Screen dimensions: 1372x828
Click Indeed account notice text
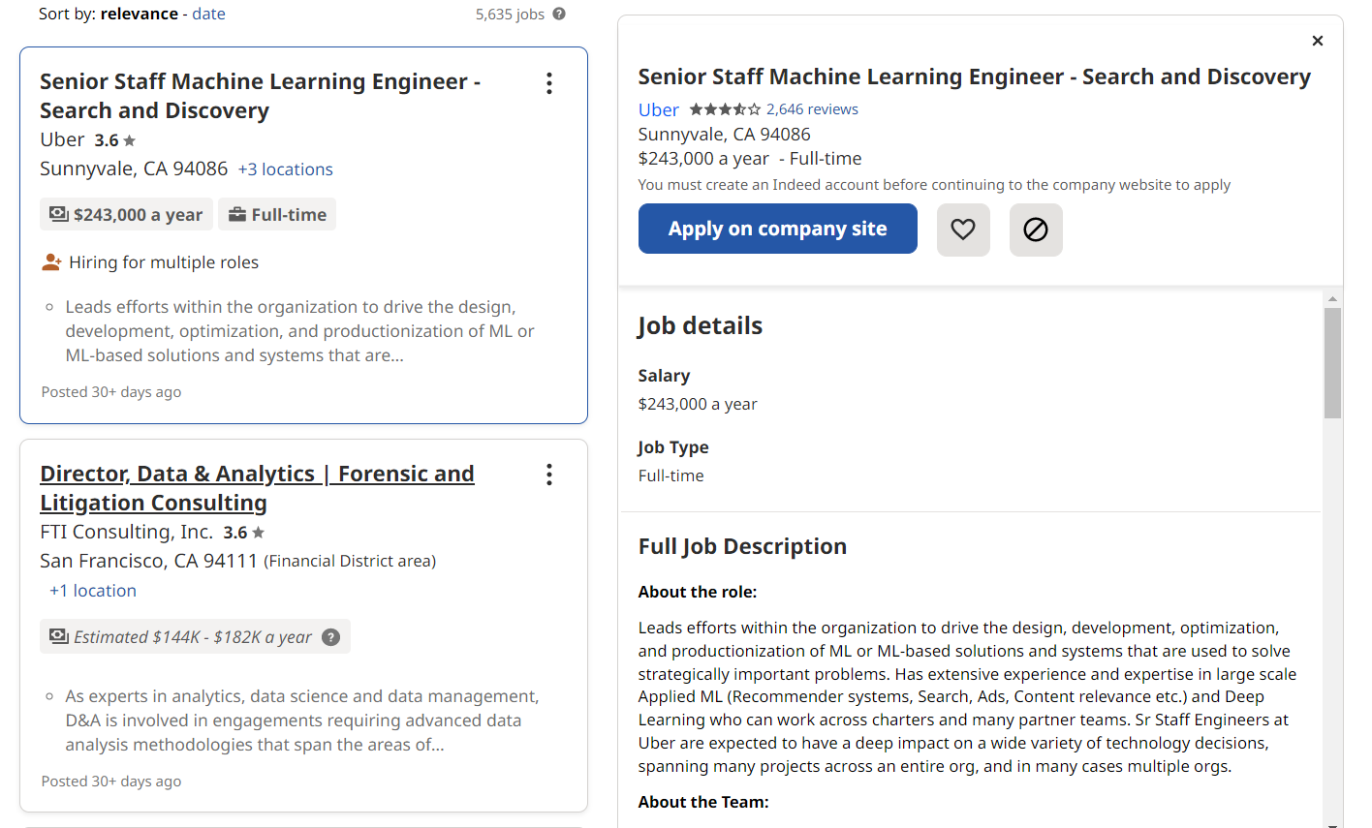coord(934,185)
